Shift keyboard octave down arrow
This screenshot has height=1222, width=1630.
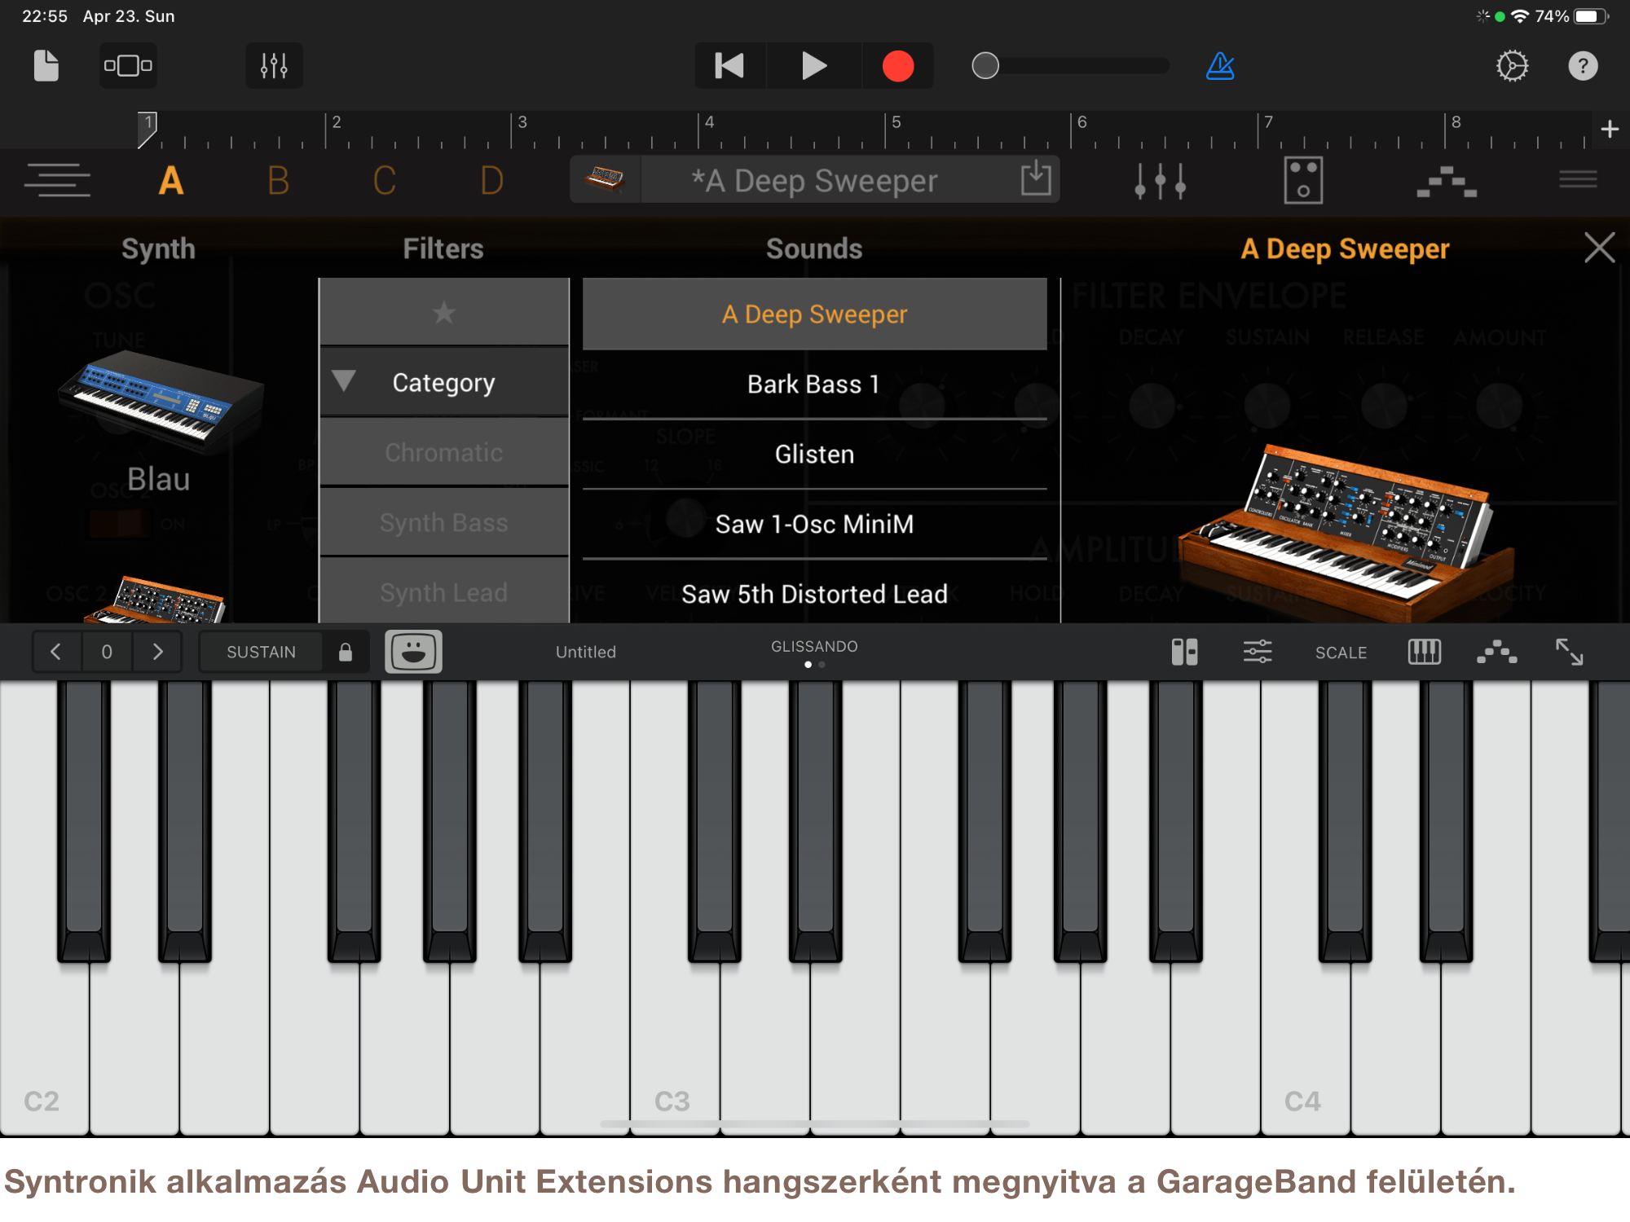point(56,652)
